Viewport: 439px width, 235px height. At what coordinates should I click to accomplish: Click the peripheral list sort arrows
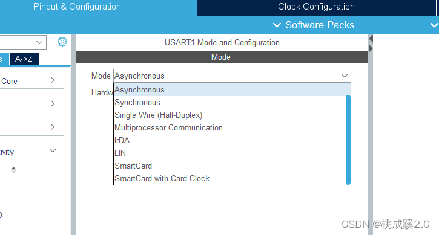click(13, 170)
